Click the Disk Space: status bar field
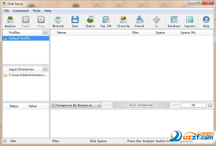 (106, 141)
